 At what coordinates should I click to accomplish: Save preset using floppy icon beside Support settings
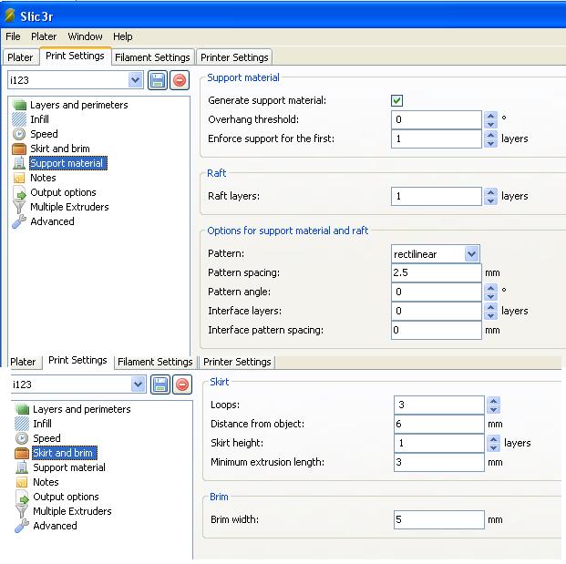(x=158, y=80)
